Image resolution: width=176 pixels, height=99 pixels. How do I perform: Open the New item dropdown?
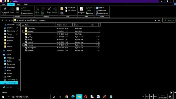point(70,8)
